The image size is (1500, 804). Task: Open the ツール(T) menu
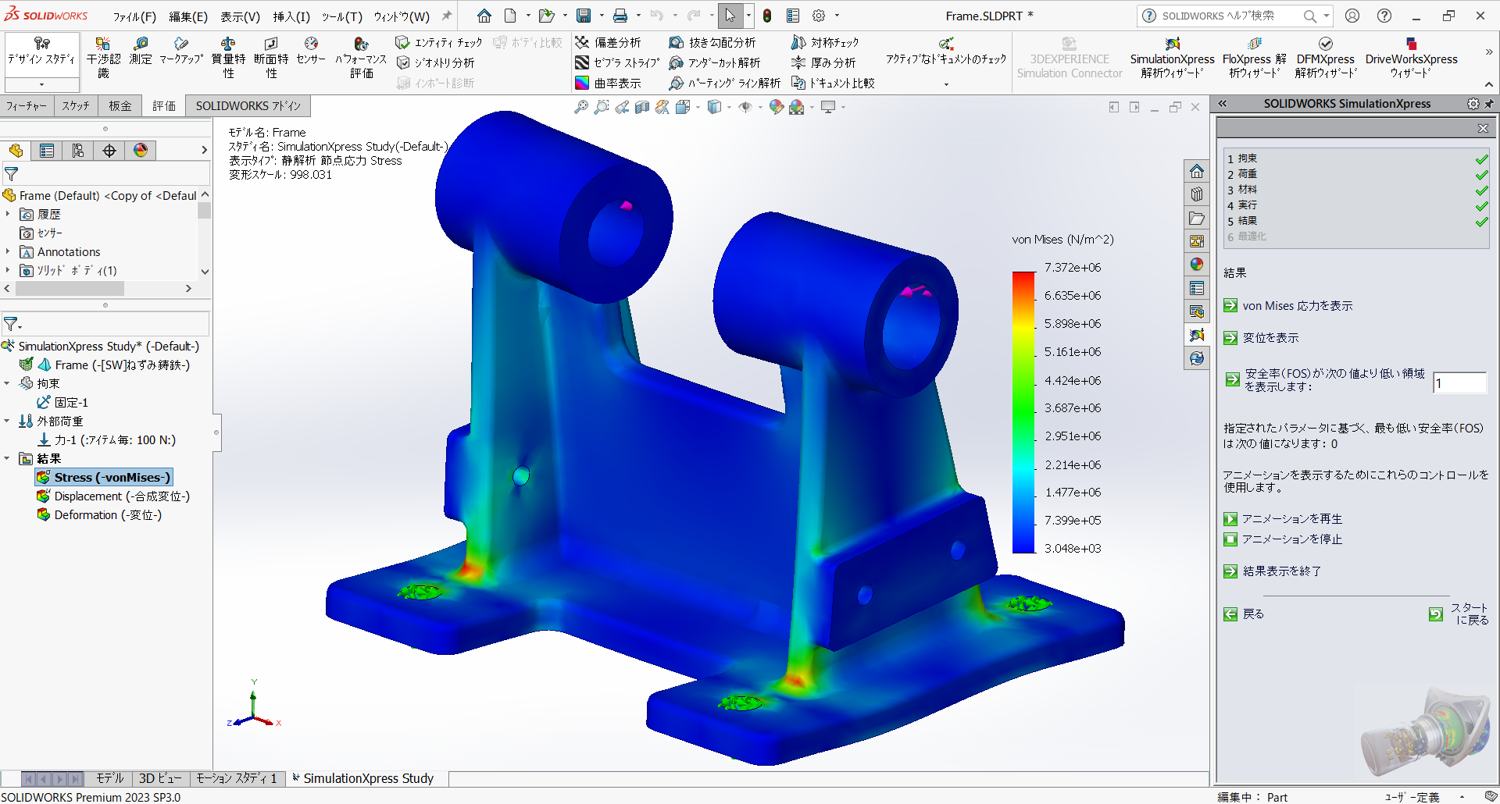click(x=341, y=16)
